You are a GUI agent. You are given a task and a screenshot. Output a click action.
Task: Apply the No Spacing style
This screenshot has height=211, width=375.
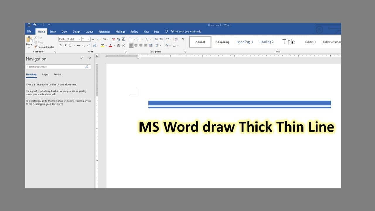tap(222, 42)
